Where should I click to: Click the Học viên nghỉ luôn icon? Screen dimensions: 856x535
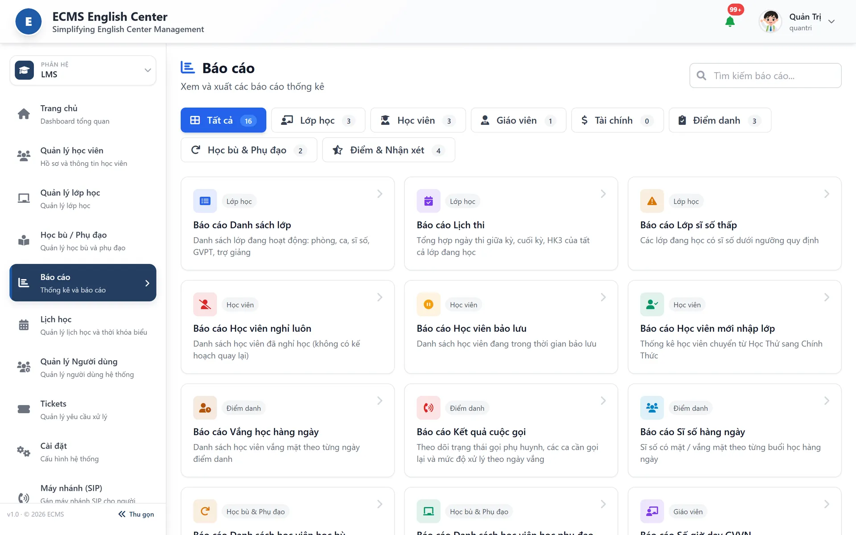(x=205, y=305)
